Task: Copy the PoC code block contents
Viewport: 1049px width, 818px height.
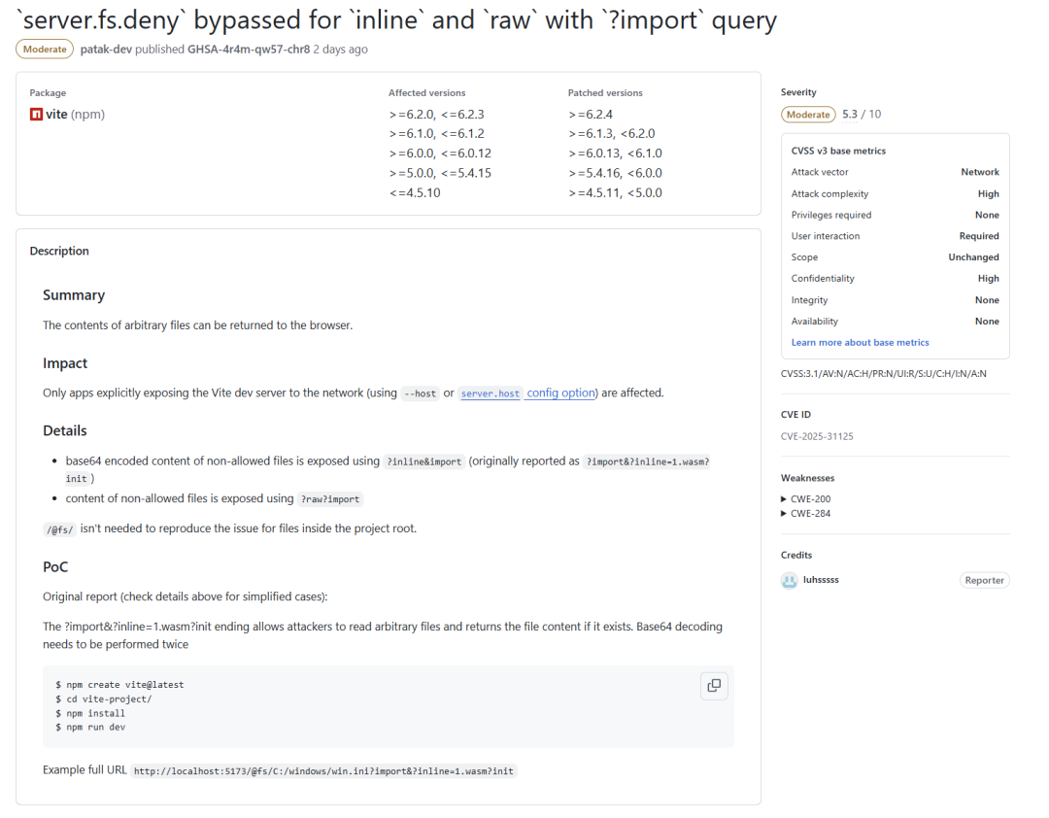Action: tap(714, 686)
